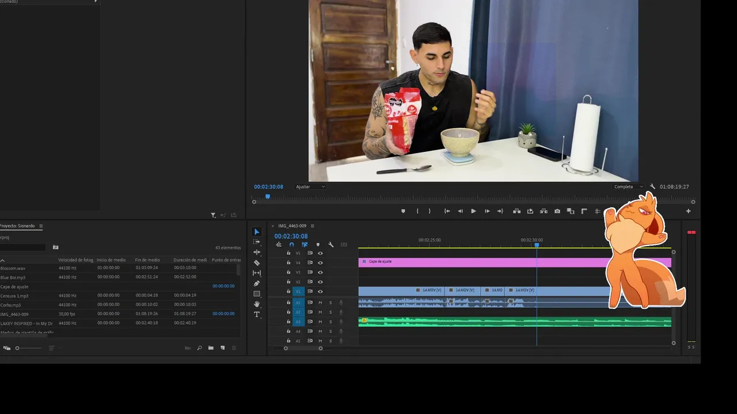Open the Ajustar zoom level dropdown

point(310,187)
